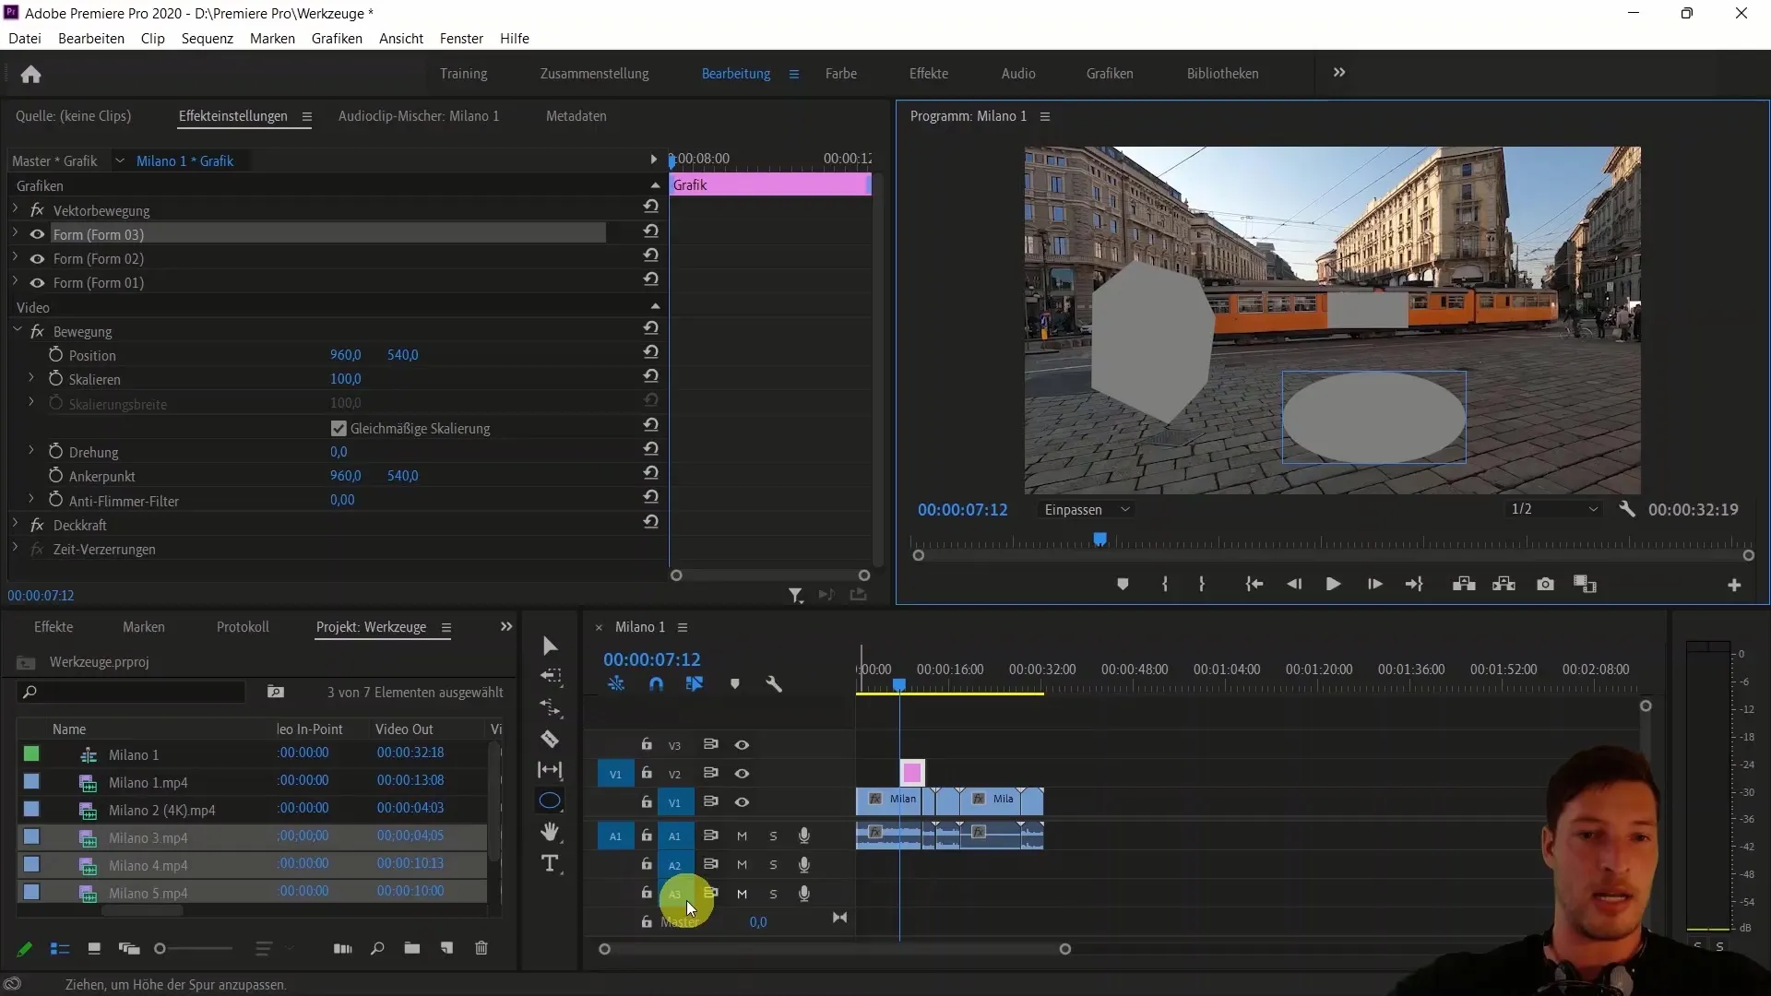1771x996 pixels.
Task: Expand Vektorbewegung properties
Action: 16,209
